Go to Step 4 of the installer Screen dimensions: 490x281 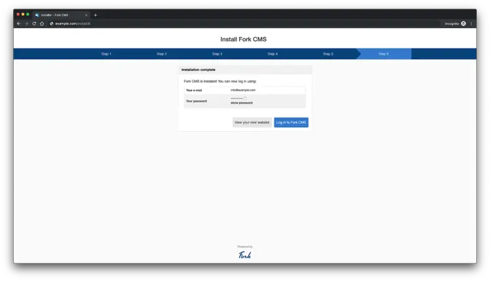coord(272,54)
